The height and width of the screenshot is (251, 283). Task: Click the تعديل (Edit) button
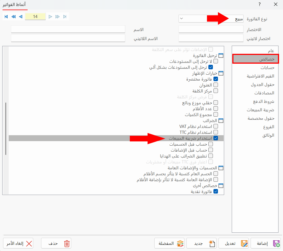[233, 243]
